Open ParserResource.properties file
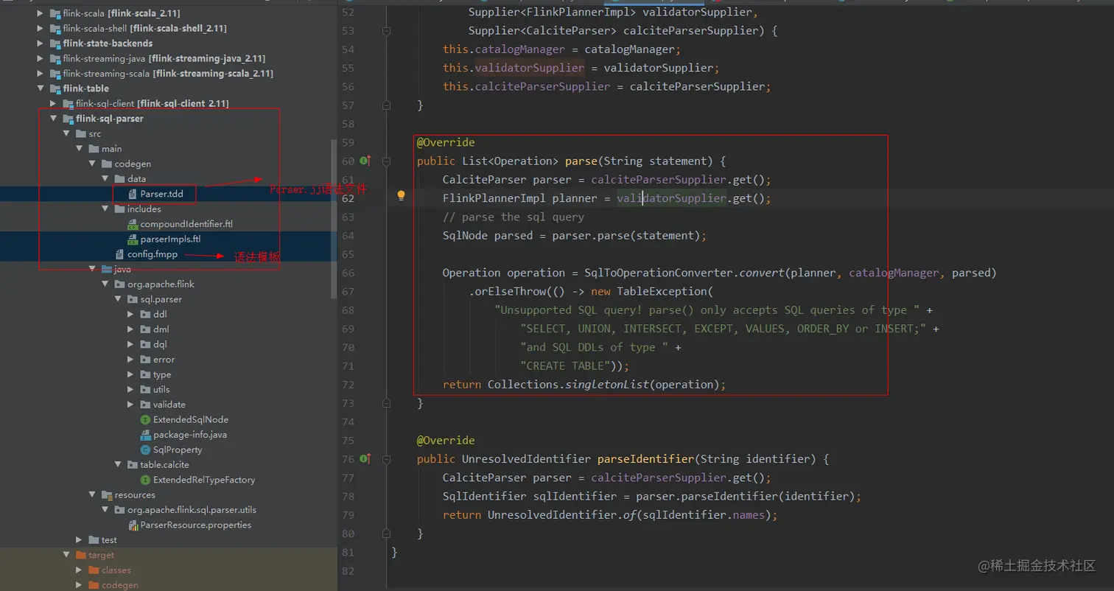The width and height of the screenshot is (1114, 591). (195, 525)
